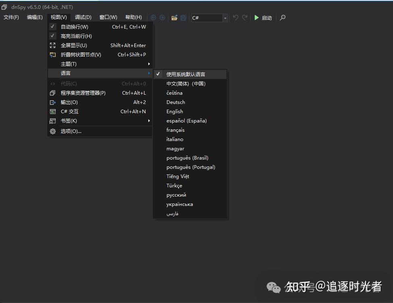
Task: Open file using the folder toolbar icon
Action: (175, 18)
